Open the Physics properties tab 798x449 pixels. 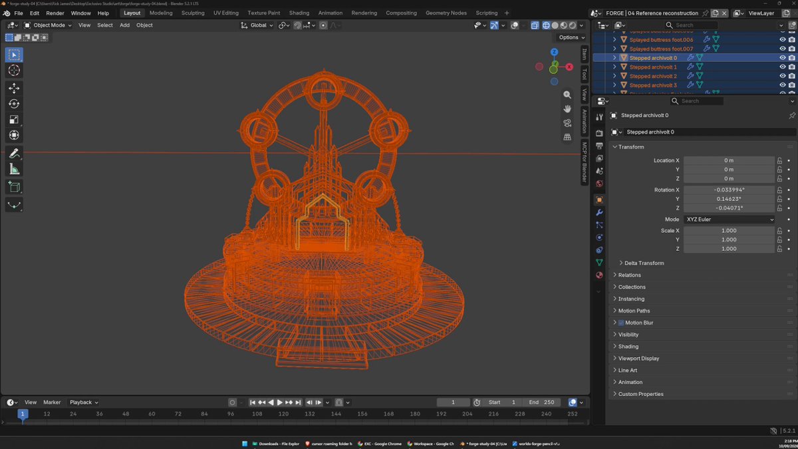(x=599, y=237)
